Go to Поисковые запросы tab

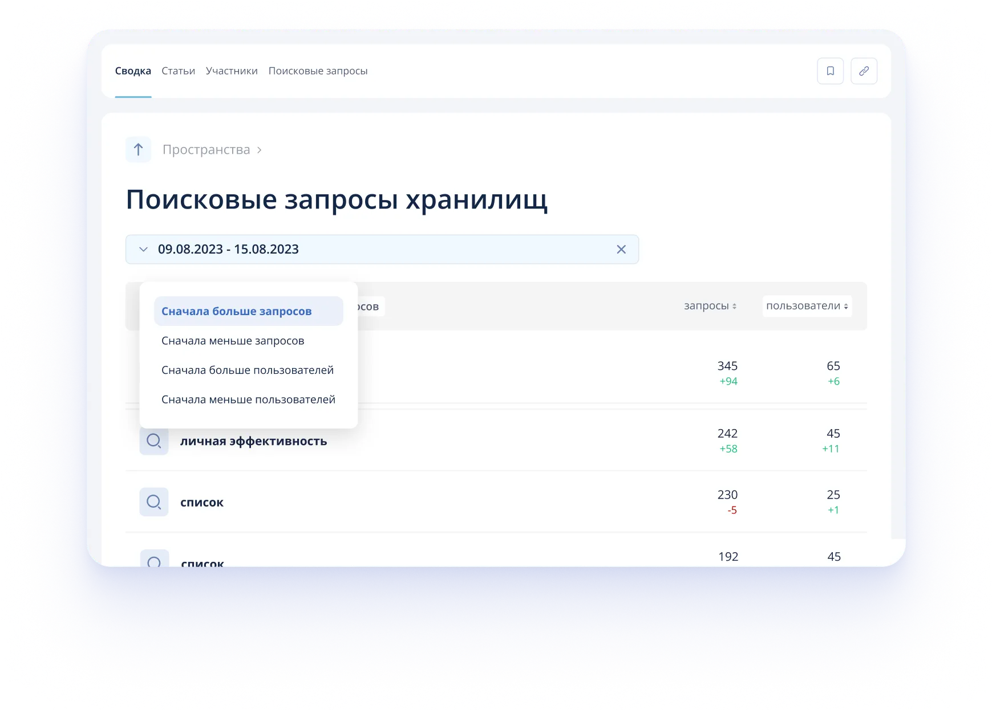coord(318,71)
